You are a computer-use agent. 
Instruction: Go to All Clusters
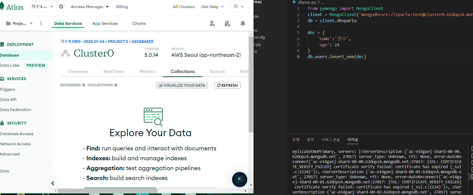[x=184, y=7]
